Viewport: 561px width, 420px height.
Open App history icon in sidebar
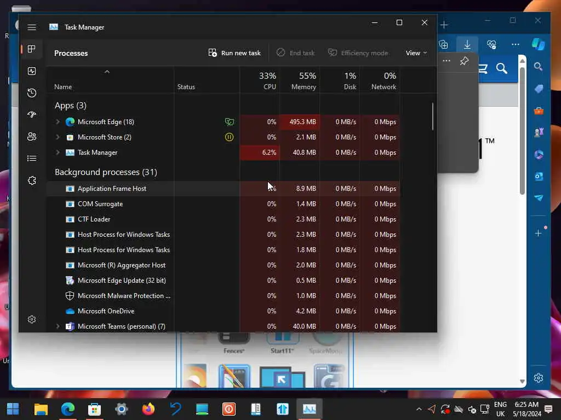pyautogui.click(x=32, y=93)
